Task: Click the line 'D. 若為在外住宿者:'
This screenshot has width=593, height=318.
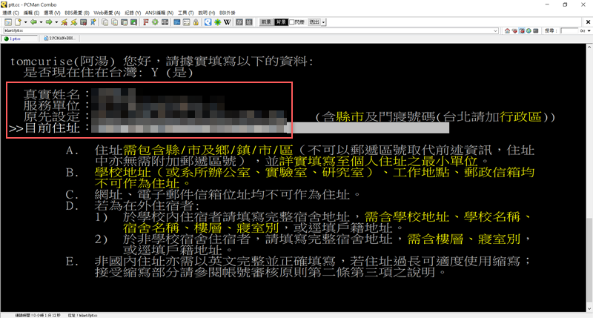Action: (x=133, y=205)
